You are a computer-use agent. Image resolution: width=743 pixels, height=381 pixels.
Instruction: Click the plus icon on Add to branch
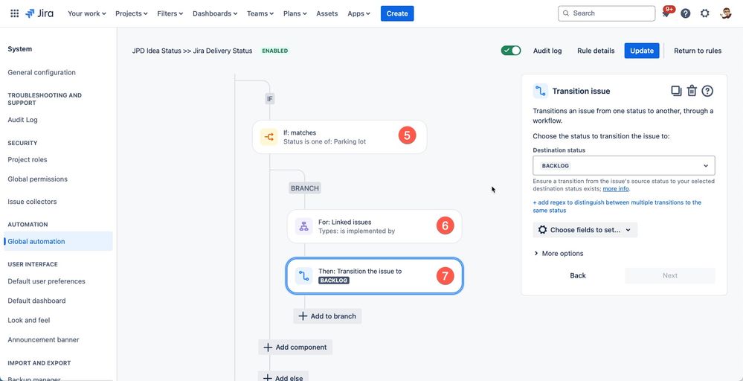[303, 316]
